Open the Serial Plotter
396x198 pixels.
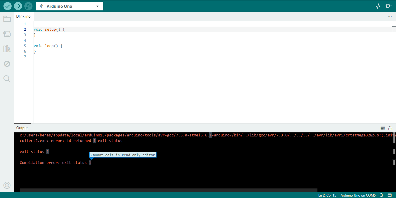point(378,6)
